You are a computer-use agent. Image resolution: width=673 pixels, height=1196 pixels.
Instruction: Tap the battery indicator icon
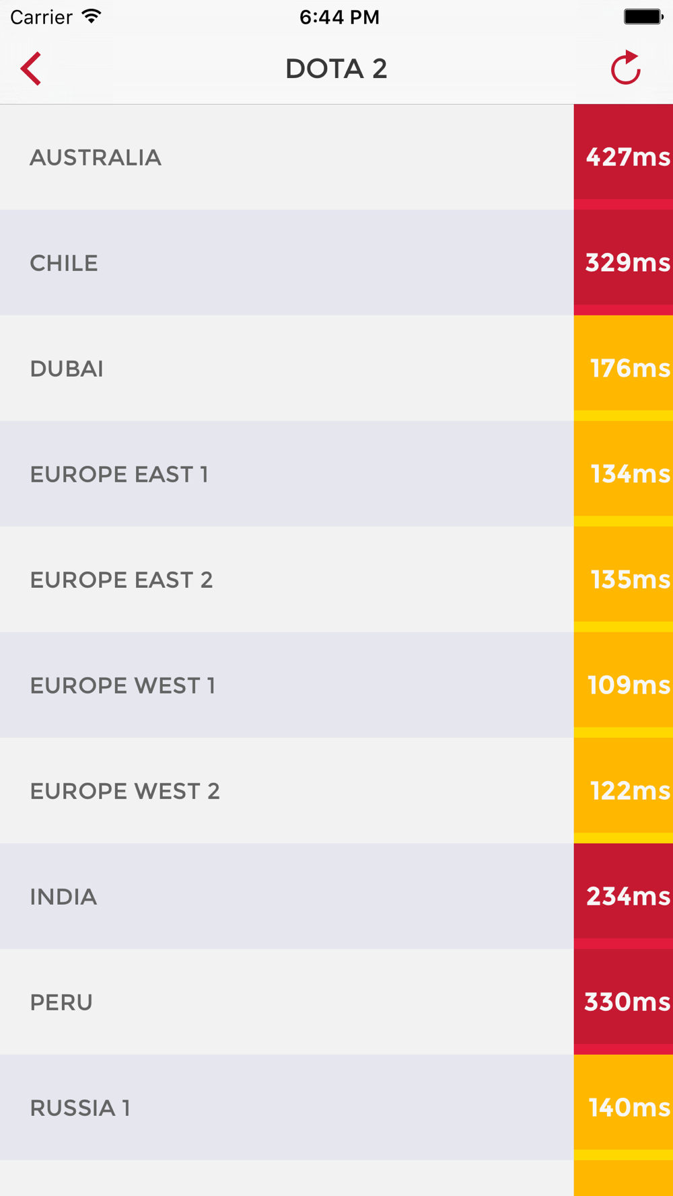(643, 17)
